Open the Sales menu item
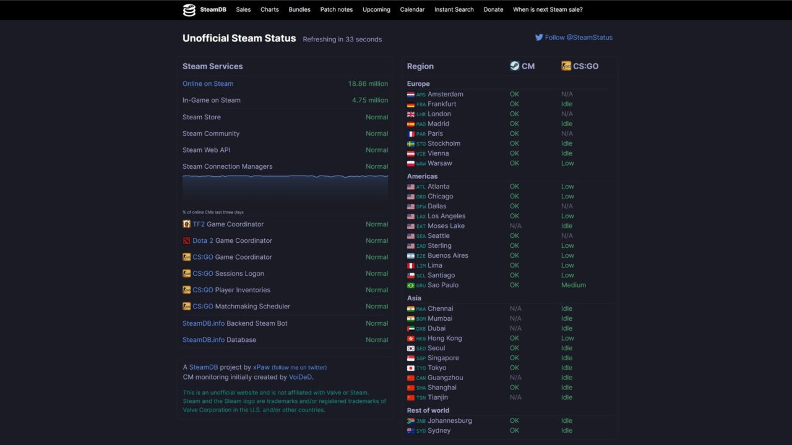Viewport: 792px width, 445px height. (243, 10)
